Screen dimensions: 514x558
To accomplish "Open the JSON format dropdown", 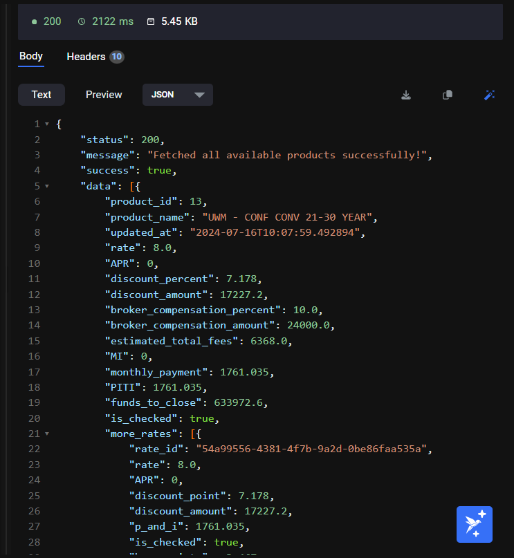I will pos(178,95).
